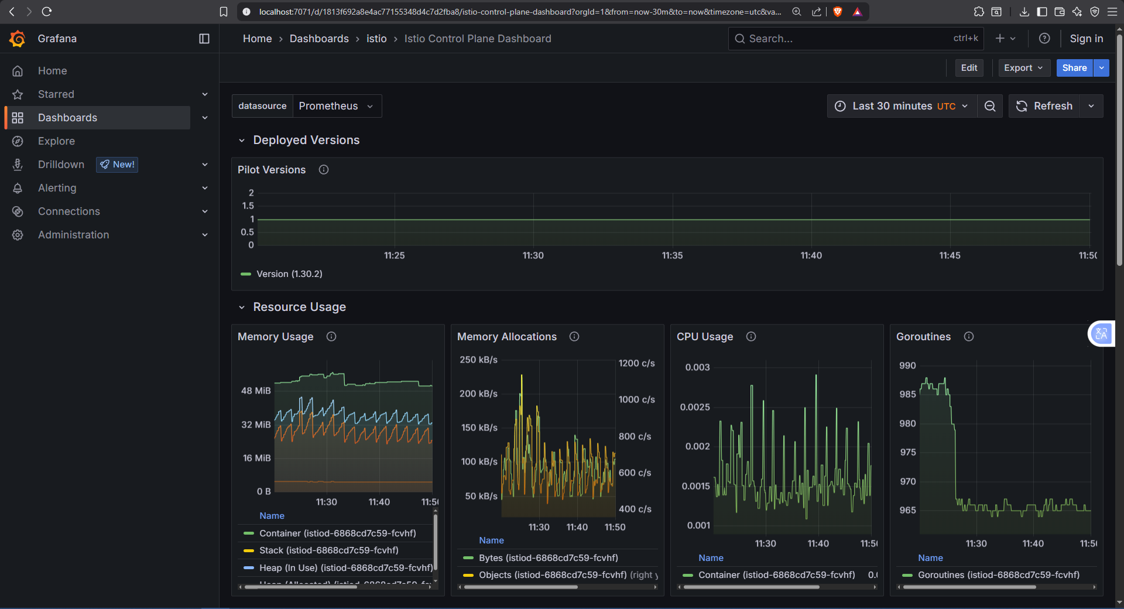Image resolution: width=1124 pixels, height=609 pixels.
Task: Open the Prometheus datasource dropdown
Action: 337,106
